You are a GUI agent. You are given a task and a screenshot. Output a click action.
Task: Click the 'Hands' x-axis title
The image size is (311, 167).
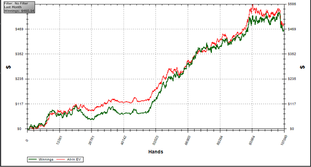155,152
